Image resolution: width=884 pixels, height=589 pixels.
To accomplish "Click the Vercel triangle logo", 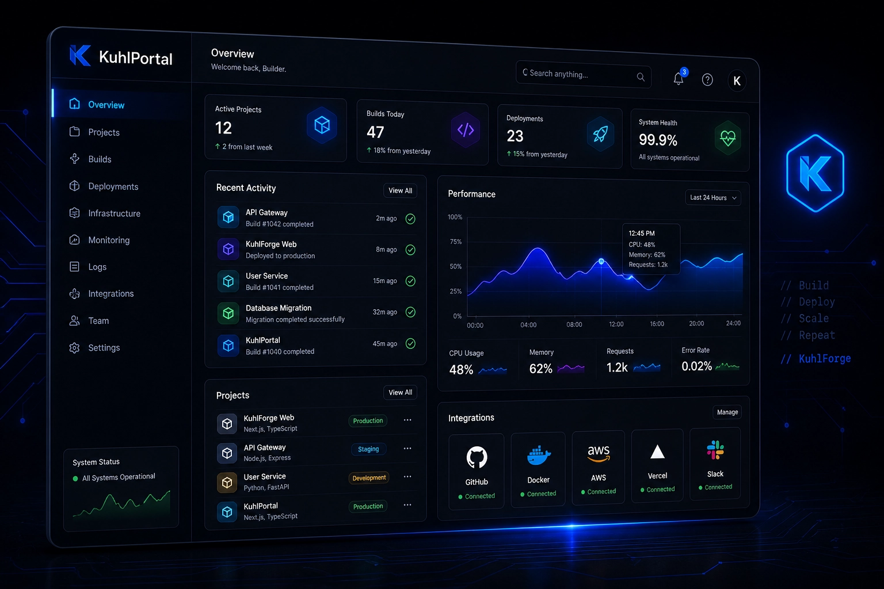I will [657, 452].
